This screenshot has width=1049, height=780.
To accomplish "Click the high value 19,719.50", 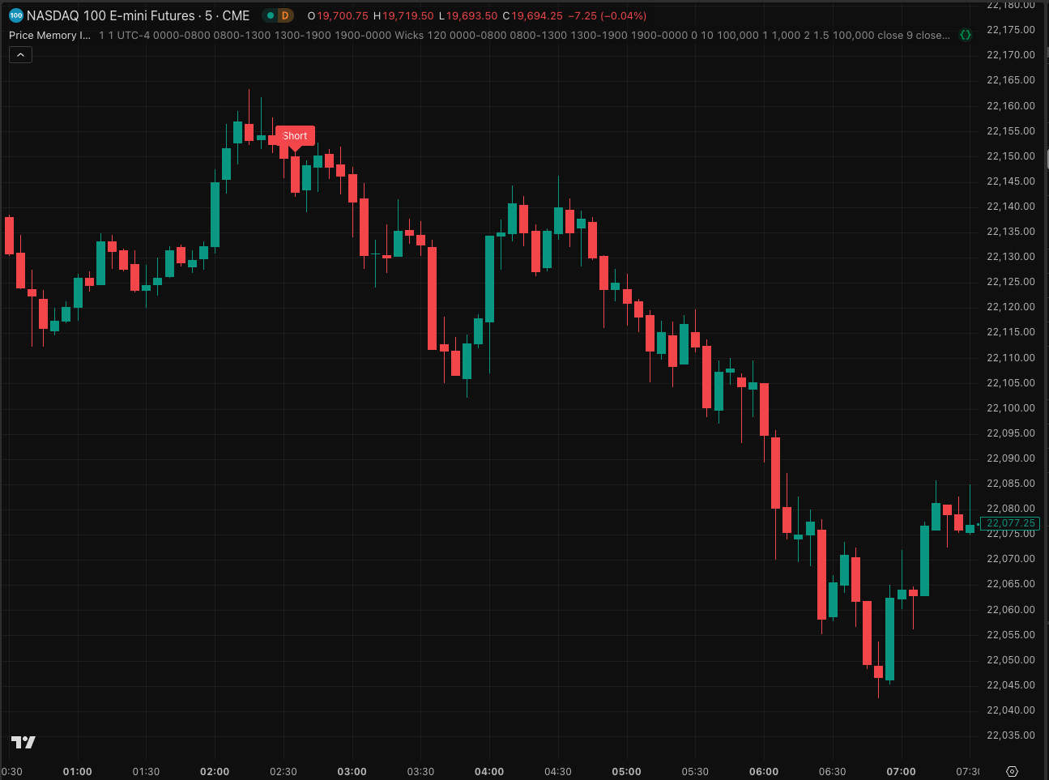I will (408, 15).
